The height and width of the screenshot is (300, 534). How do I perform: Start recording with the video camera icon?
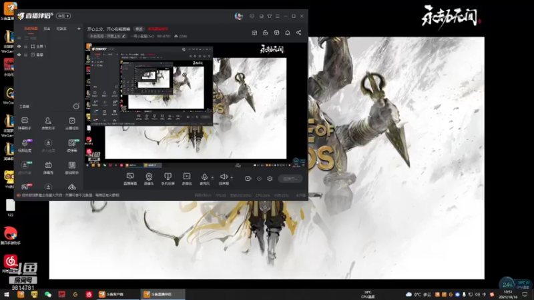coord(248,179)
